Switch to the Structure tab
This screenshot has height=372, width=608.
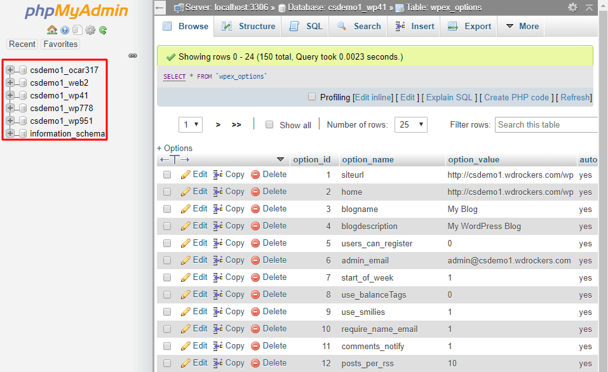click(x=248, y=27)
